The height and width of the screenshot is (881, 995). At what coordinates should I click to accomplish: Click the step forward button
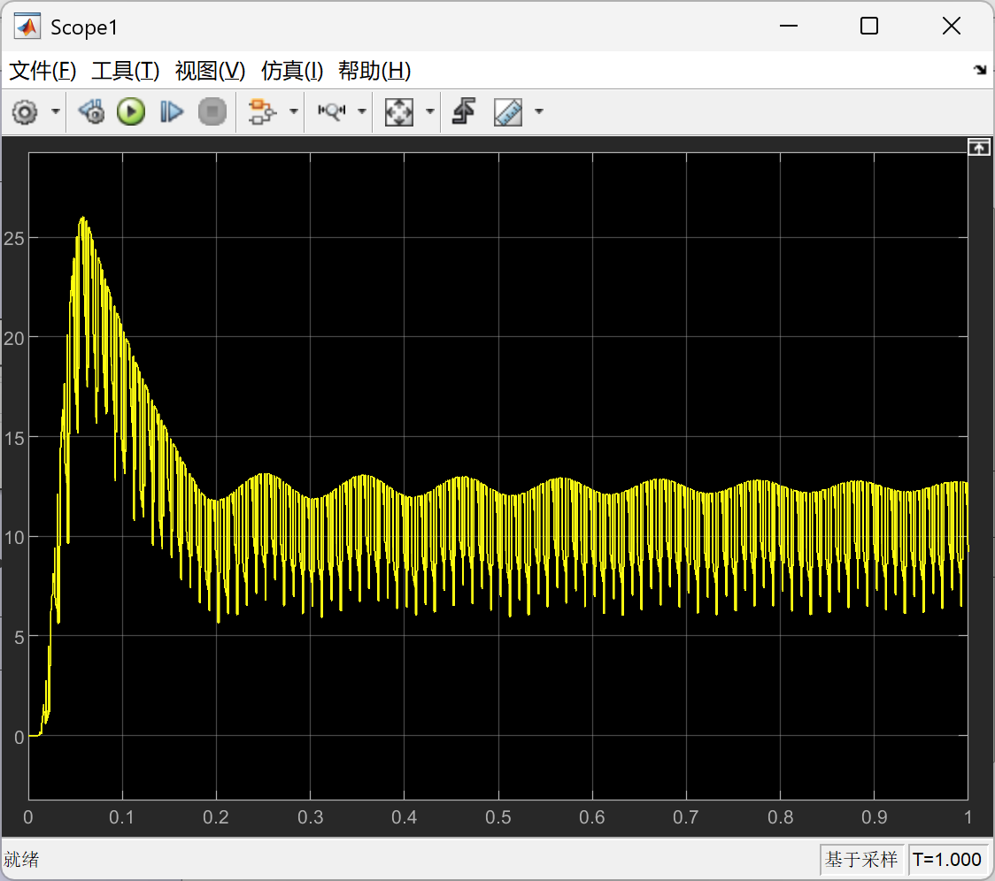coord(172,112)
